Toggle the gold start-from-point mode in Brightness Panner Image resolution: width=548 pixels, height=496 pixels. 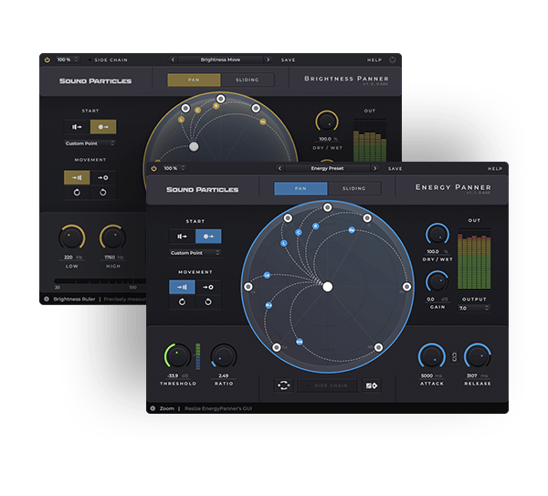pyautogui.click(x=102, y=127)
